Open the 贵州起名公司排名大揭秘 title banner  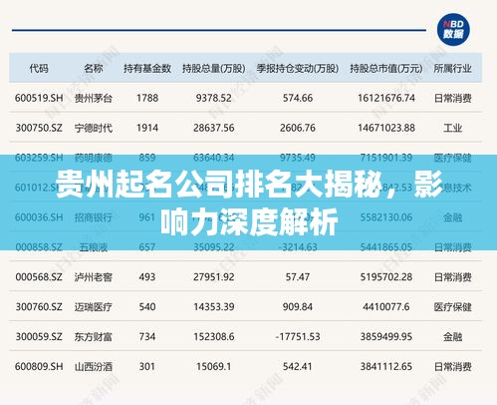[248, 202]
